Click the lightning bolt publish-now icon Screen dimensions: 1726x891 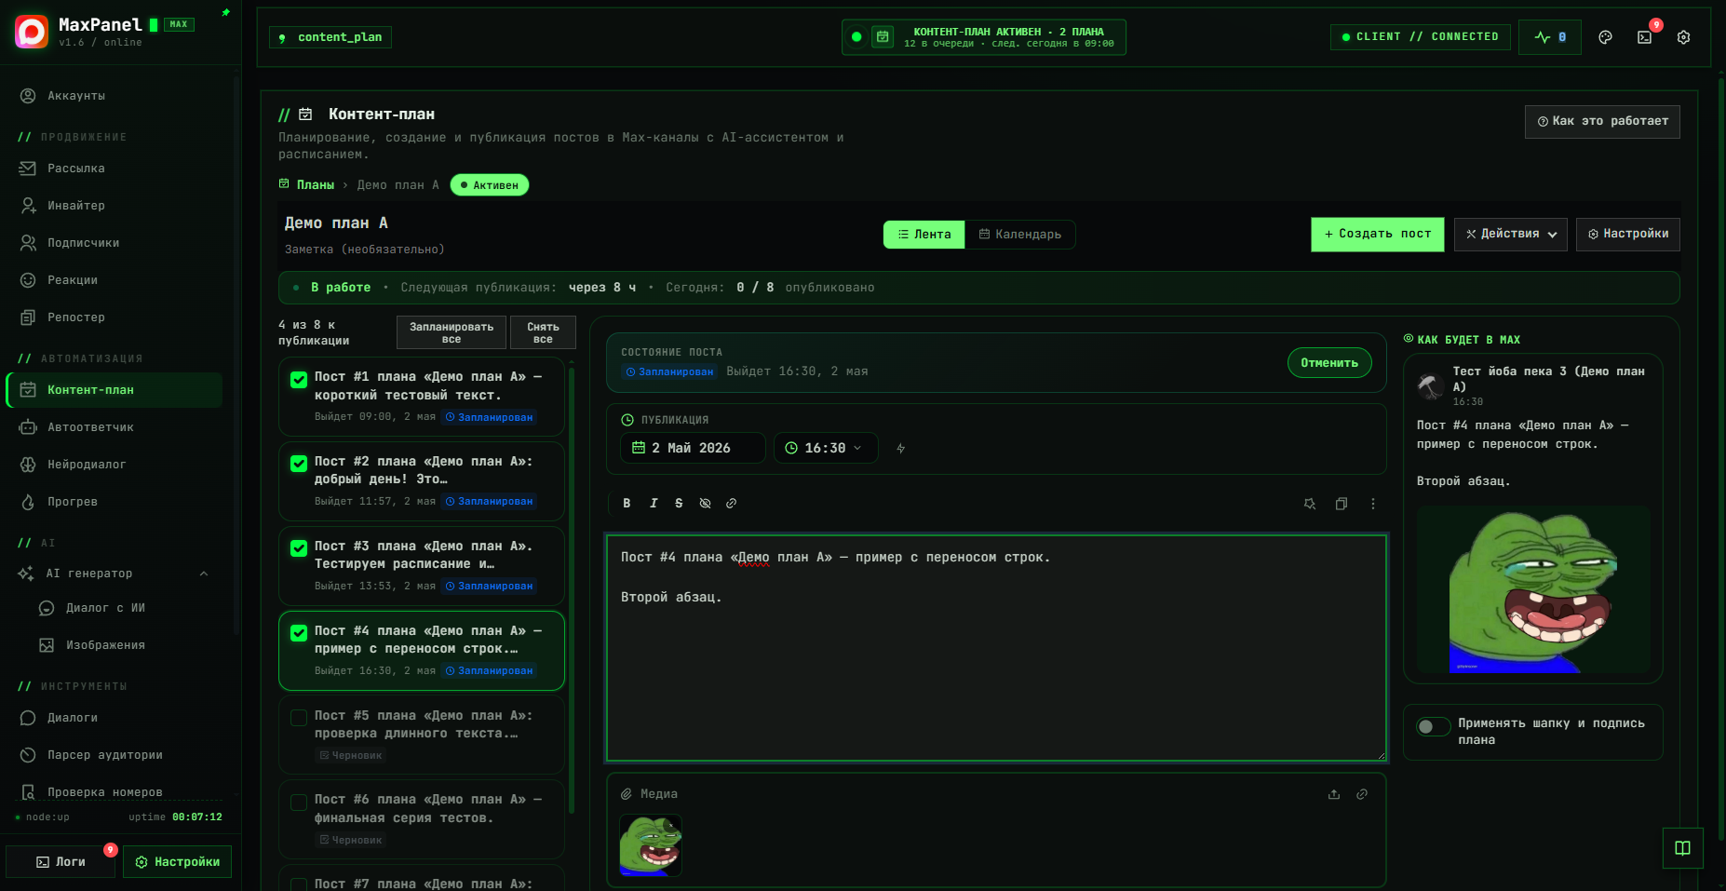point(900,449)
